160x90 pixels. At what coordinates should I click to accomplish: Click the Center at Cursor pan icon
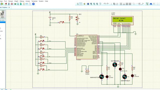click(x=88, y=4)
